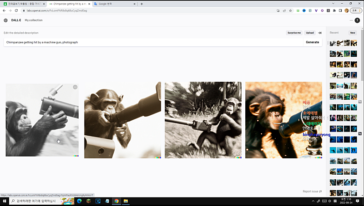The width and height of the screenshot is (364, 206).
Task: Click the OpenAI logo in the header
Action: point(5,20)
